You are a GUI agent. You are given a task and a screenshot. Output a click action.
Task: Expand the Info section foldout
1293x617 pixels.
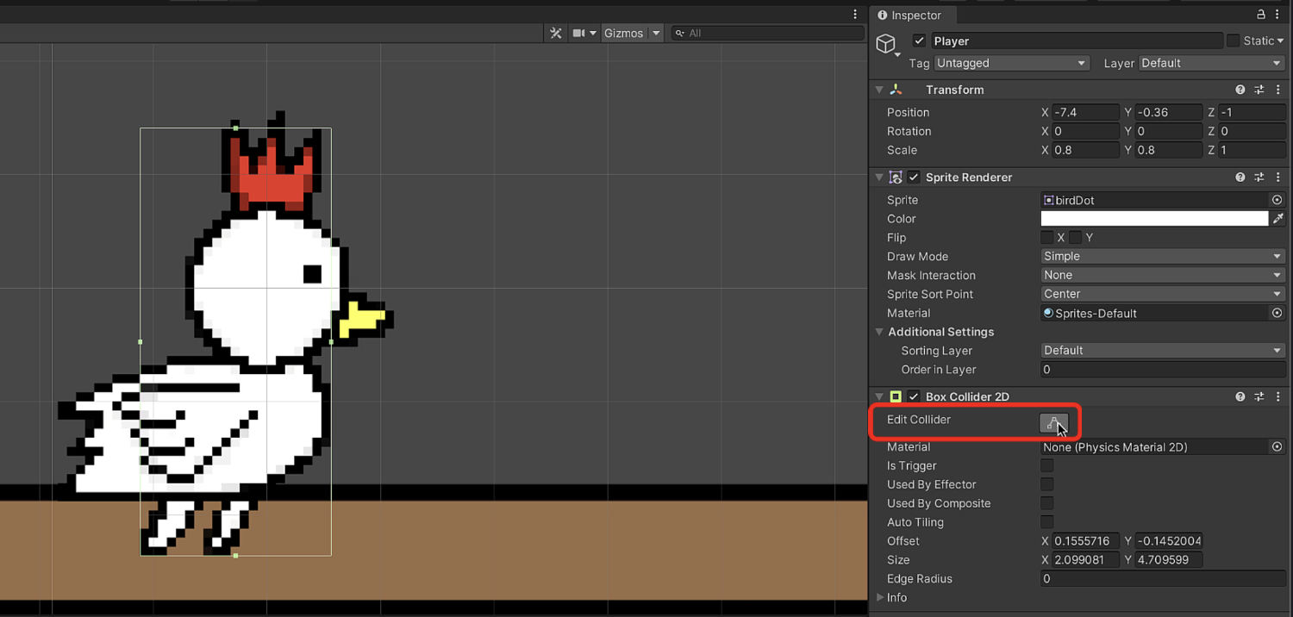click(x=879, y=597)
